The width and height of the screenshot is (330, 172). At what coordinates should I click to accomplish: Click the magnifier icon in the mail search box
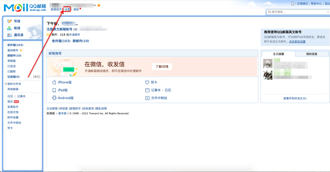point(269,12)
